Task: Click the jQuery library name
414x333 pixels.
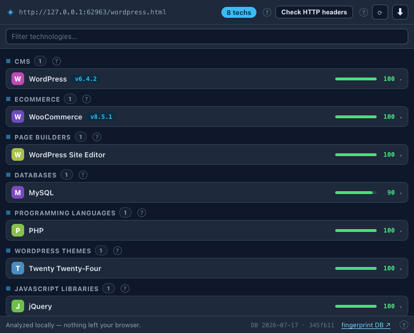Action: coord(40,307)
